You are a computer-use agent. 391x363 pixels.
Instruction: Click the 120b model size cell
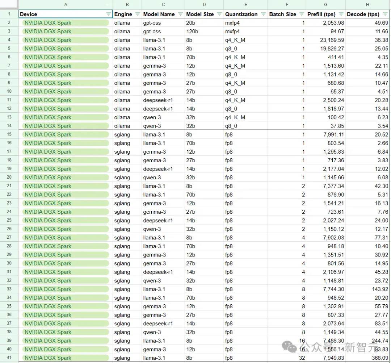coord(204,32)
